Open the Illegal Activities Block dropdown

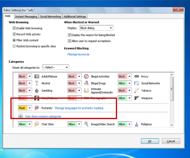(74, 76)
